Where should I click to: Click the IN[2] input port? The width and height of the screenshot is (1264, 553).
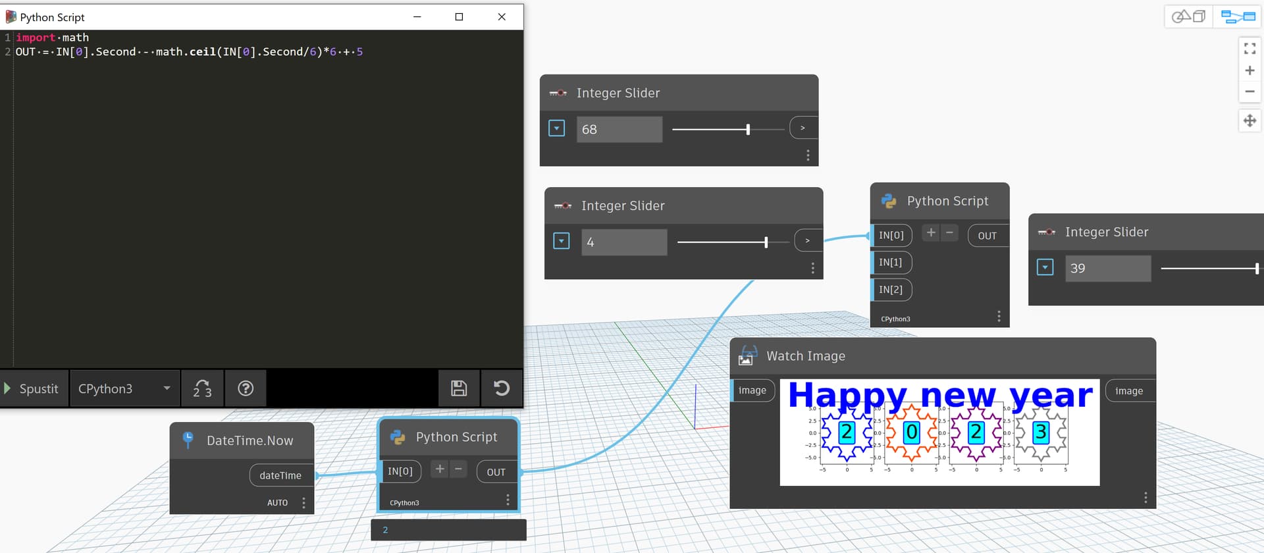tap(891, 290)
